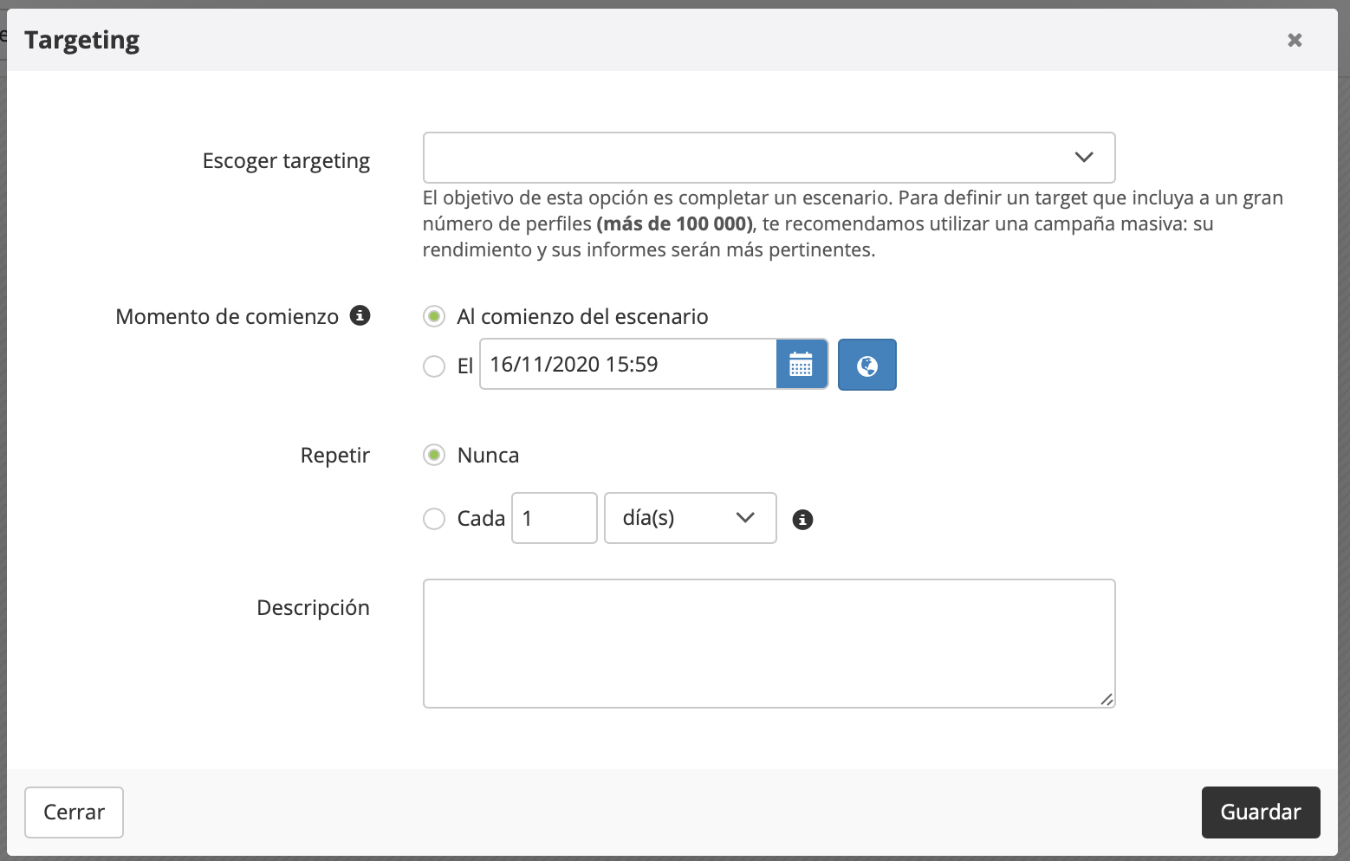Choose 'Nunca' repeat option
Screen dimensions: 1350x861
434,455
